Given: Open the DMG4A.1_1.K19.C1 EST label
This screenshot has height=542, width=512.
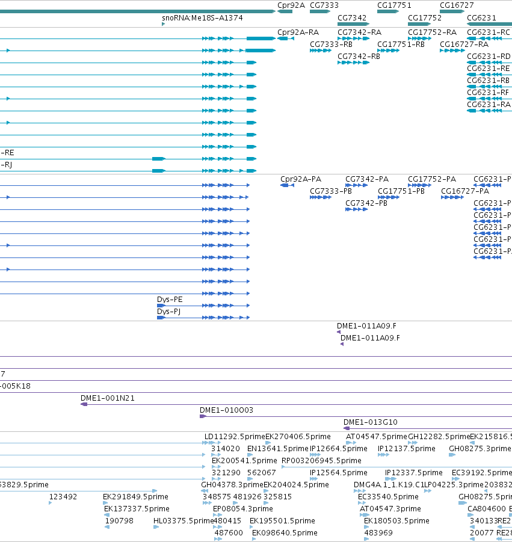Looking at the screenshot, I should (x=389, y=485).
